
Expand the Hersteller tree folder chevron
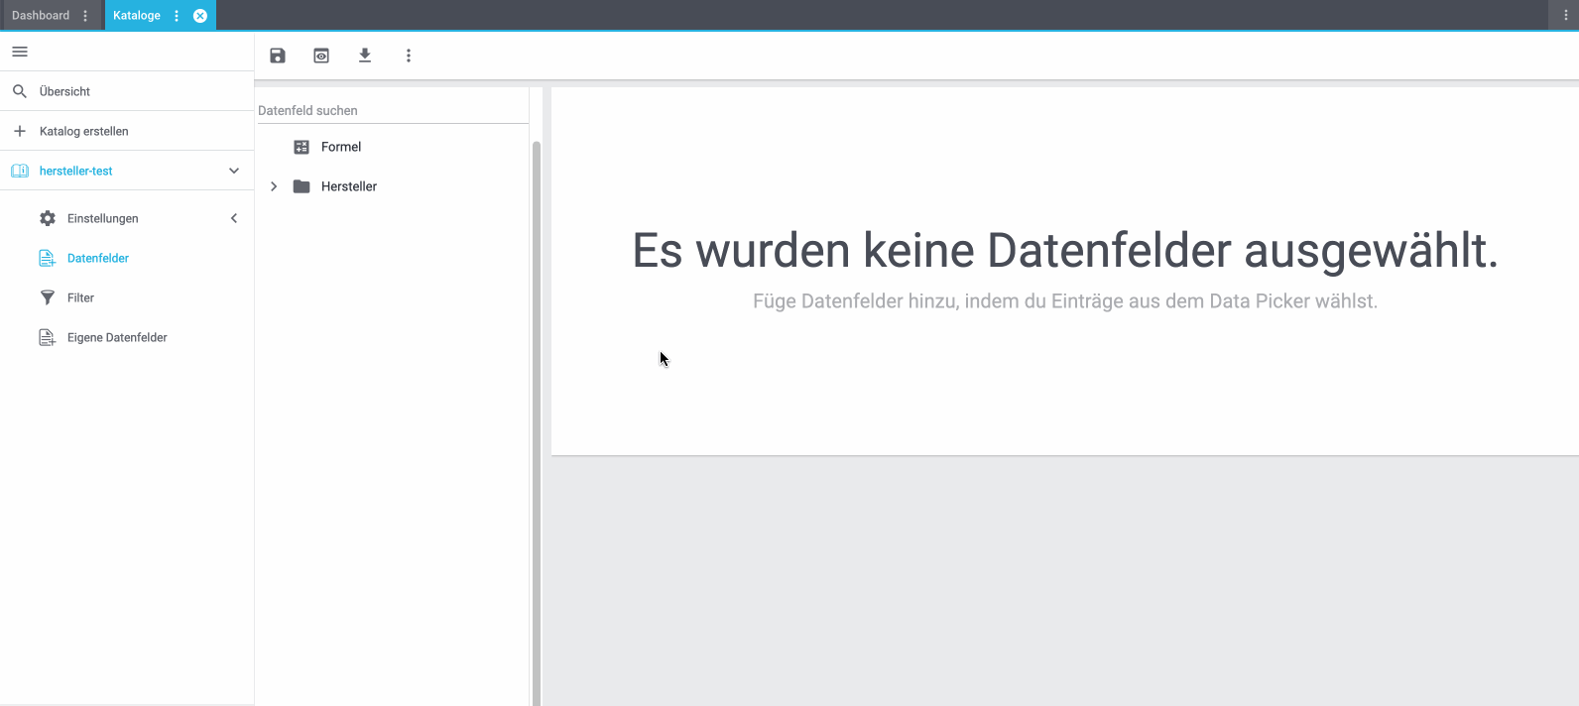click(x=274, y=186)
